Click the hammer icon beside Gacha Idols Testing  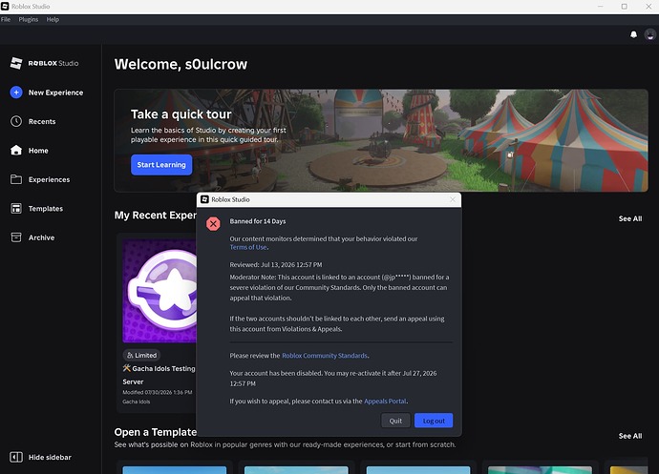tap(126, 368)
